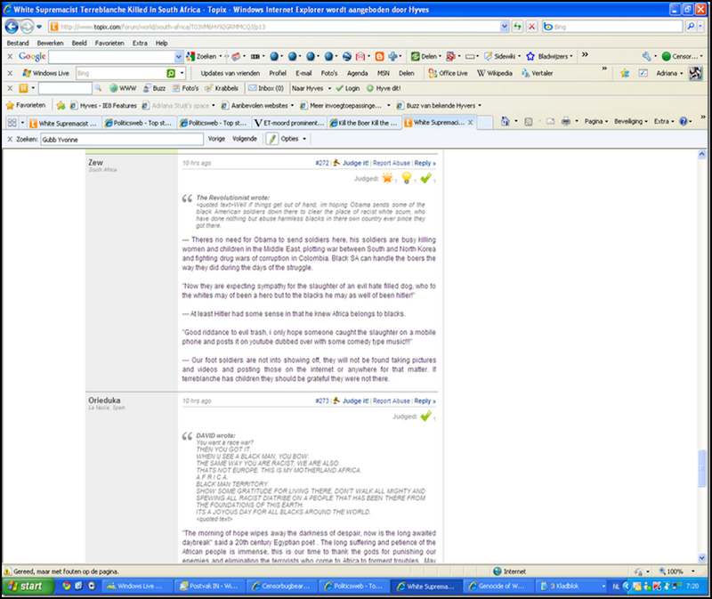Image resolution: width=712 pixels, height=599 pixels.
Task: Close the active White Supremaci tab
Action: pyautogui.click(x=471, y=123)
